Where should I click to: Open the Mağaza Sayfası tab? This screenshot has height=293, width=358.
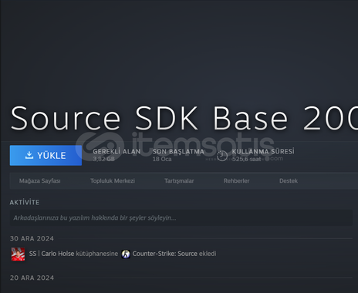point(40,181)
